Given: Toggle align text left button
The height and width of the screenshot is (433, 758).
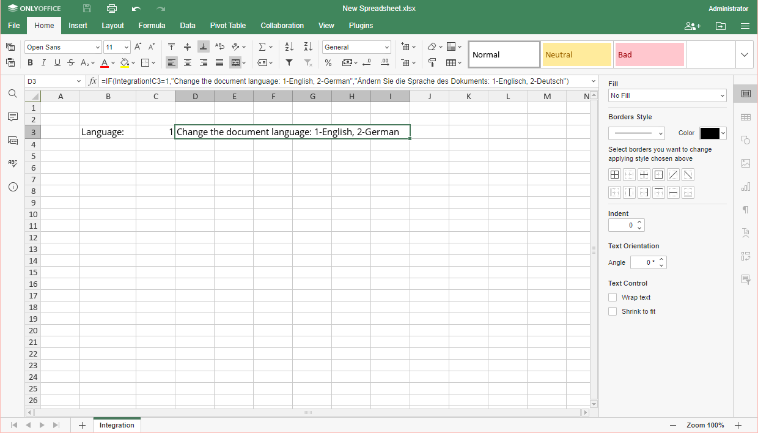Looking at the screenshot, I should [x=172, y=62].
